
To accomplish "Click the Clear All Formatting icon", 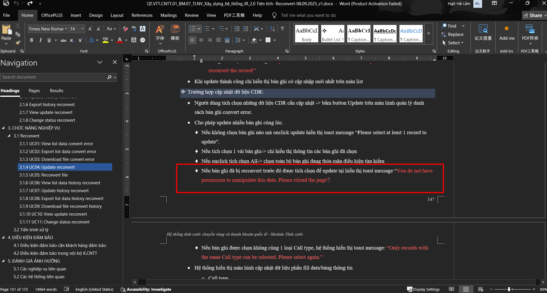I will (x=125, y=29).
